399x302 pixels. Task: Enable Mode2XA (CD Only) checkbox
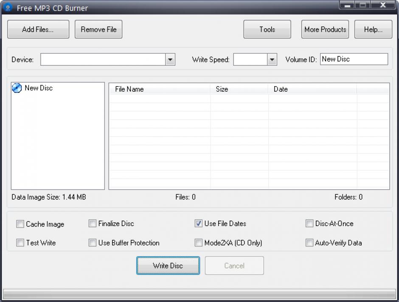pos(199,243)
